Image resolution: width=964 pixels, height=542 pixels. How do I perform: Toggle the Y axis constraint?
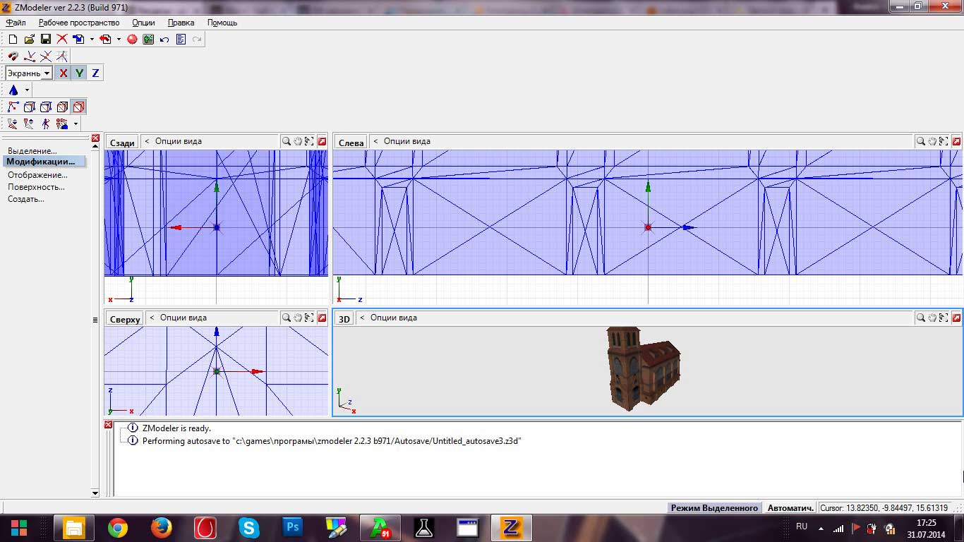coord(79,73)
